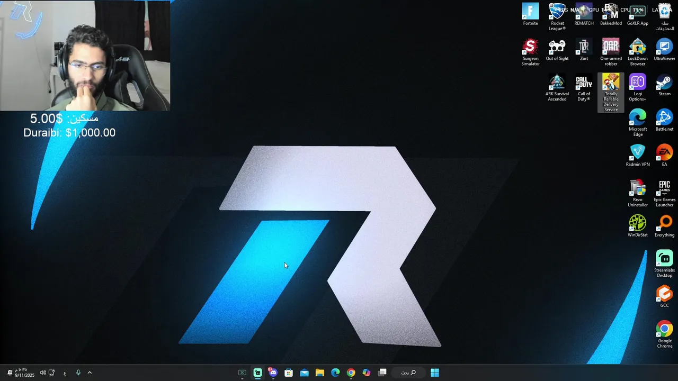
Task: Open network settings tray icon
Action: click(x=51, y=373)
